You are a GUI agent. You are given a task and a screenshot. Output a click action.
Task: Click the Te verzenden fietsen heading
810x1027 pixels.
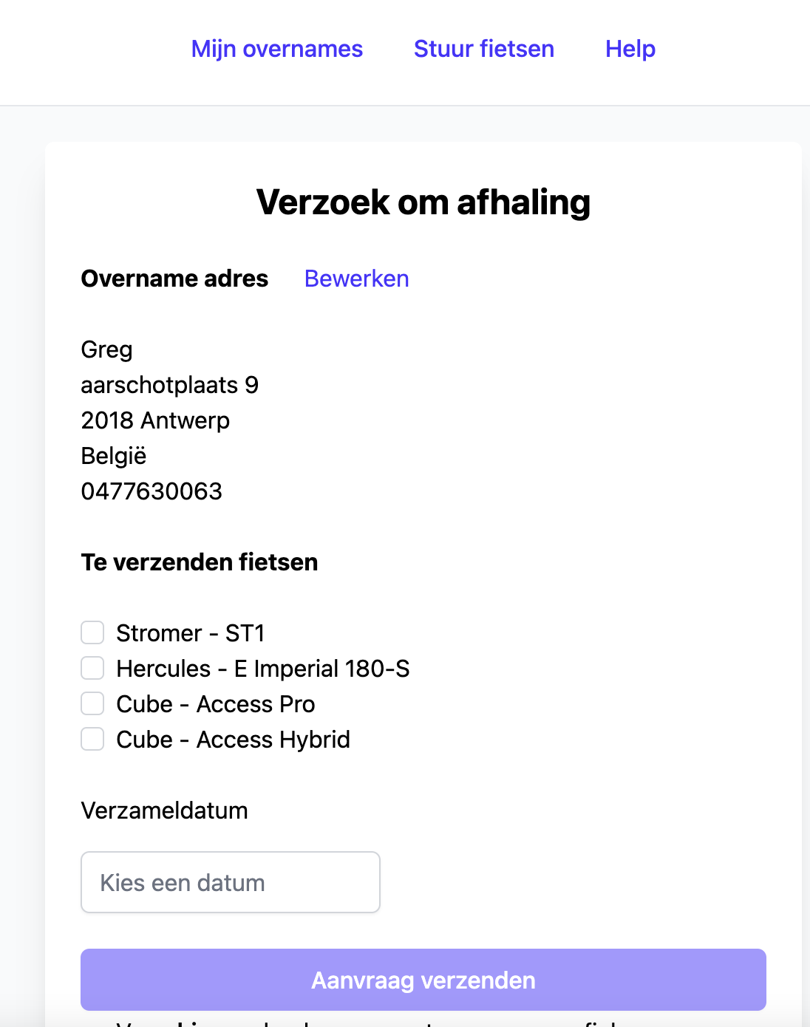(x=200, y=562)
